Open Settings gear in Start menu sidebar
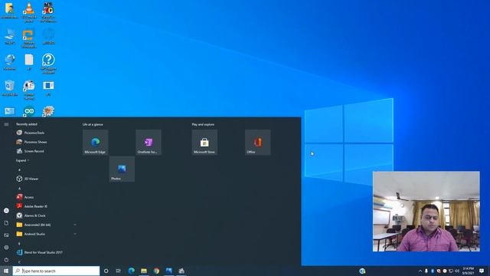This screenshot has height=276, width=490. coord(6,248)
